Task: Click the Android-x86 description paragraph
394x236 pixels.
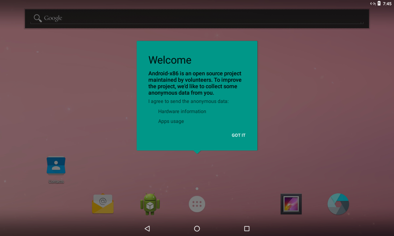Action: coord(195,83)
